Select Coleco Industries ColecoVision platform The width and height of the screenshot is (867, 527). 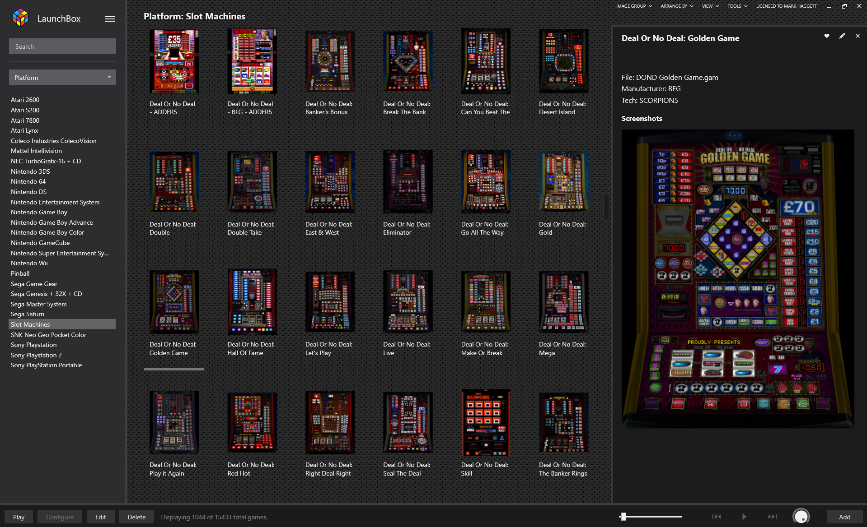pos(54,141)
